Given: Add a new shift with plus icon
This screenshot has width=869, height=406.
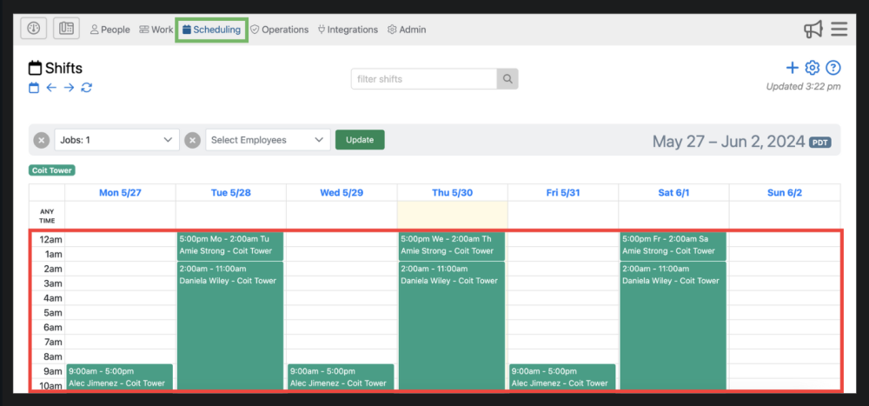Looking at the screenshot, I should pos(792,68).
